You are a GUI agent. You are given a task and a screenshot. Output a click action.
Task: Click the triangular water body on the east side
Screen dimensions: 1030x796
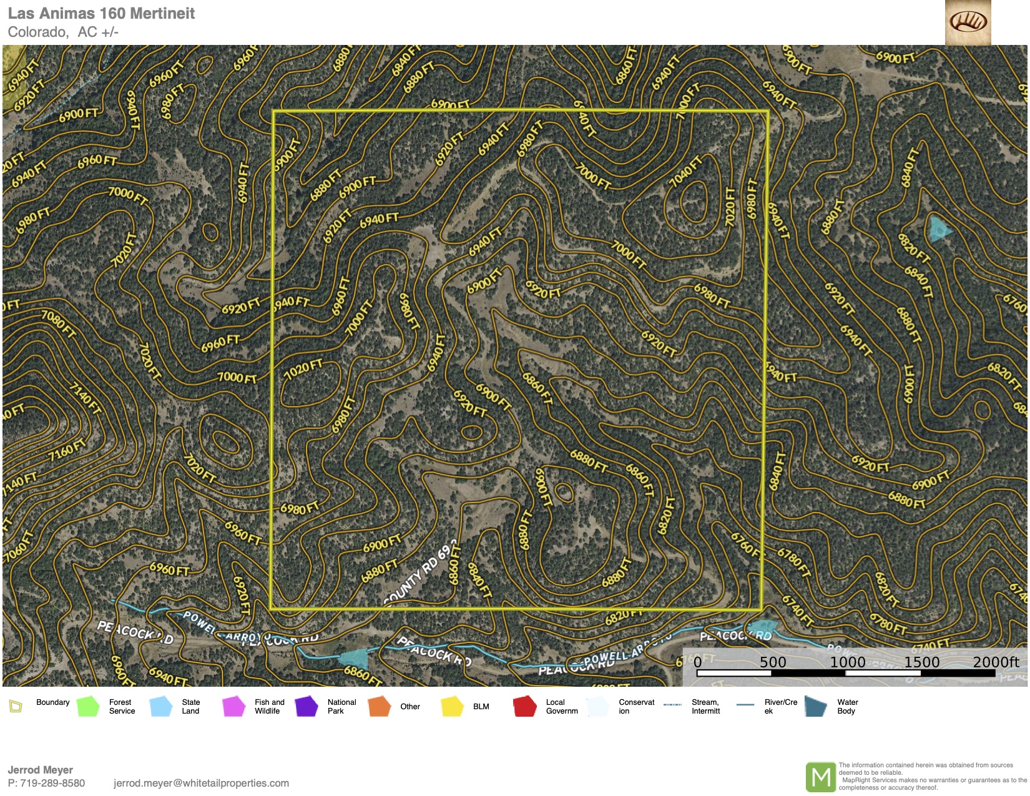pyautogui.click(x=938, y=229)
